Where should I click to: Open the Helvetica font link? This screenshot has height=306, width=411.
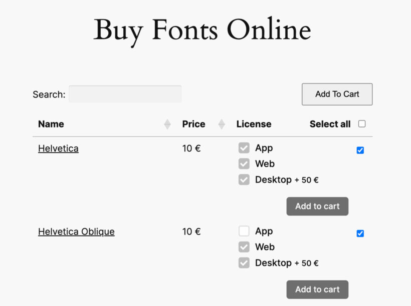pos(58,148)
